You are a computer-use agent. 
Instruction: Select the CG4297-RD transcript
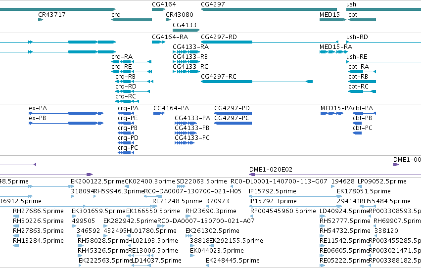270,42
